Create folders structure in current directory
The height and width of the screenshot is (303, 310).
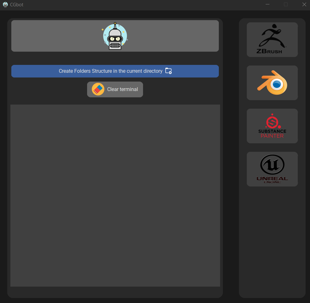(115, 71)
